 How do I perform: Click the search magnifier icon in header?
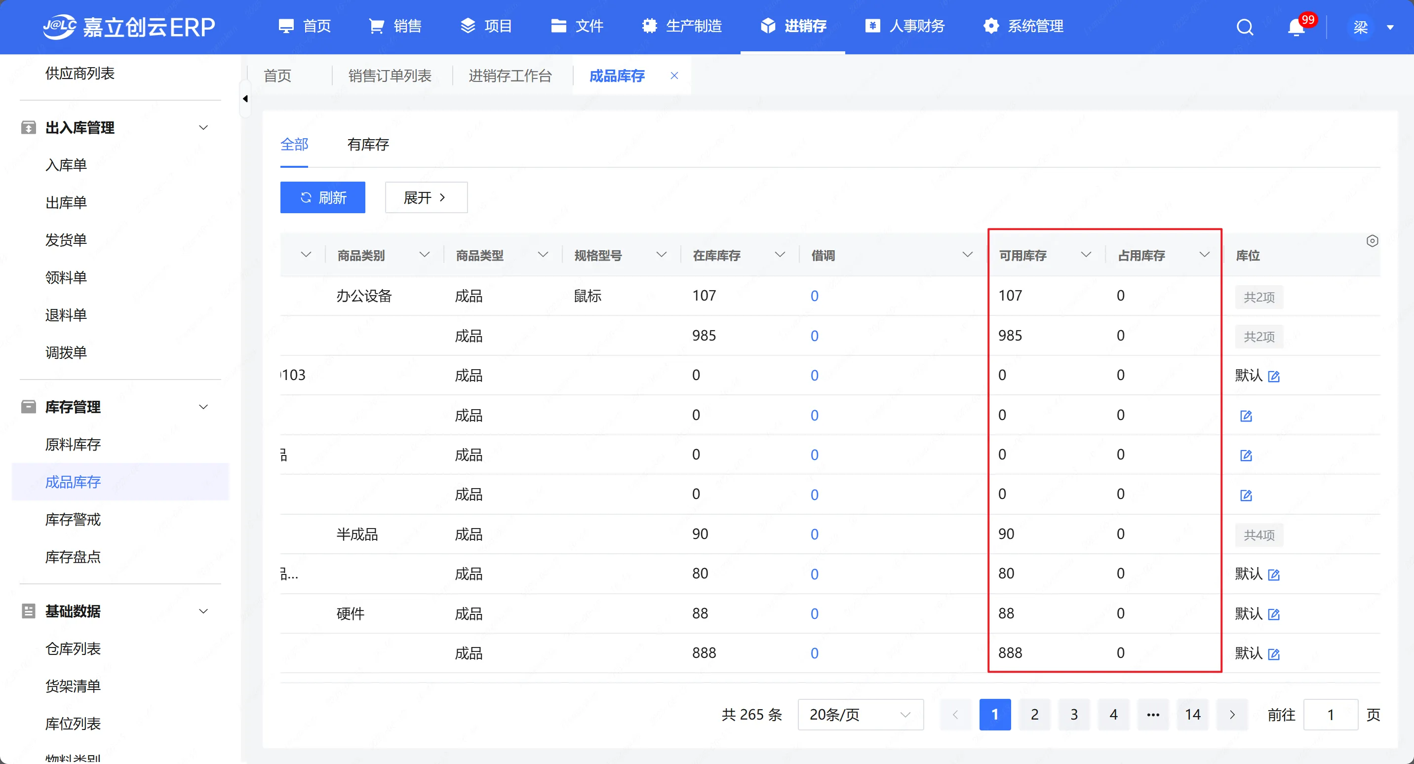(1244, 27)
